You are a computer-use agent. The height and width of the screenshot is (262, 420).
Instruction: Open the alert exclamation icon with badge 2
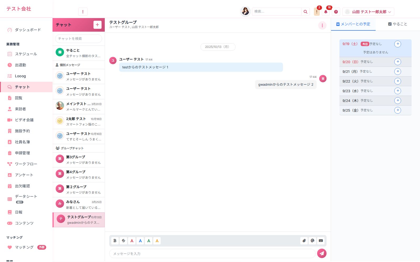tap(317, 12)
